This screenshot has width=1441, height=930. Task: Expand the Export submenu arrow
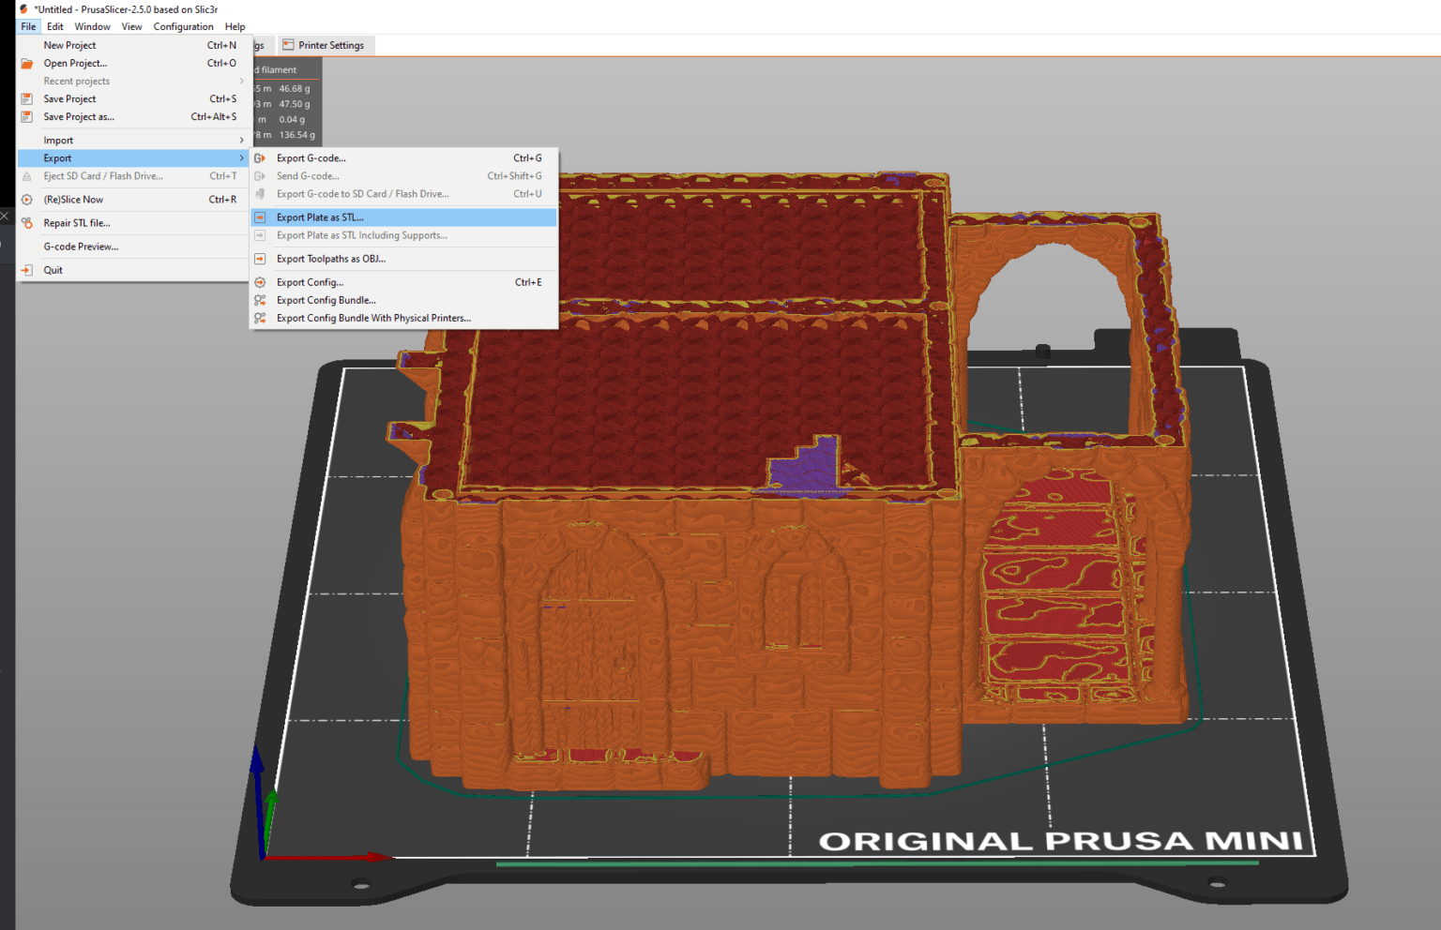(x=241, y=157)
